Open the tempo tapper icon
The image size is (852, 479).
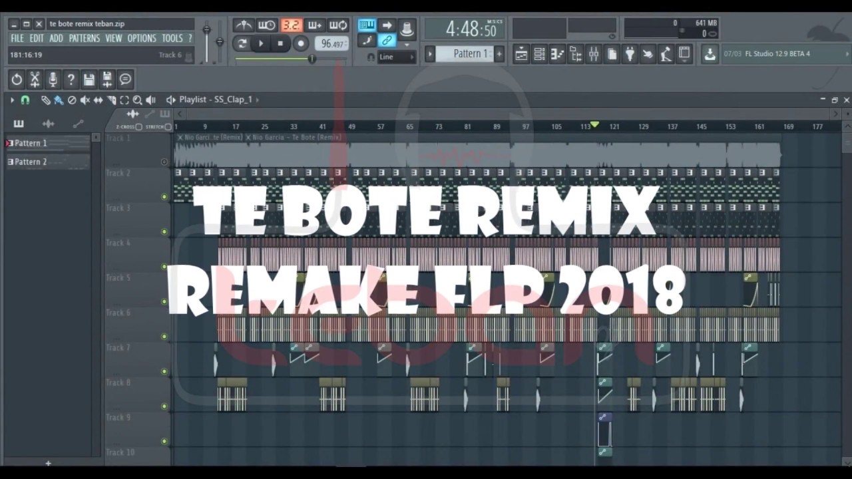coord(666,54)
